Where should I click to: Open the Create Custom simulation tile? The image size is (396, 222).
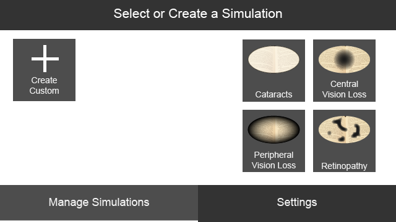coord(44,70)
